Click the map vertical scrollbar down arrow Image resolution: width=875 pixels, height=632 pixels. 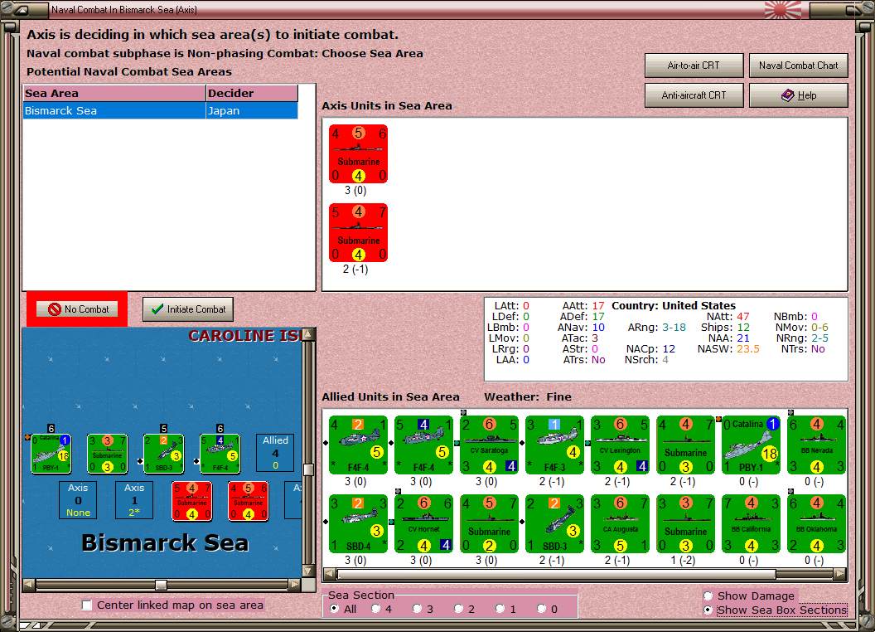point(308,571)
